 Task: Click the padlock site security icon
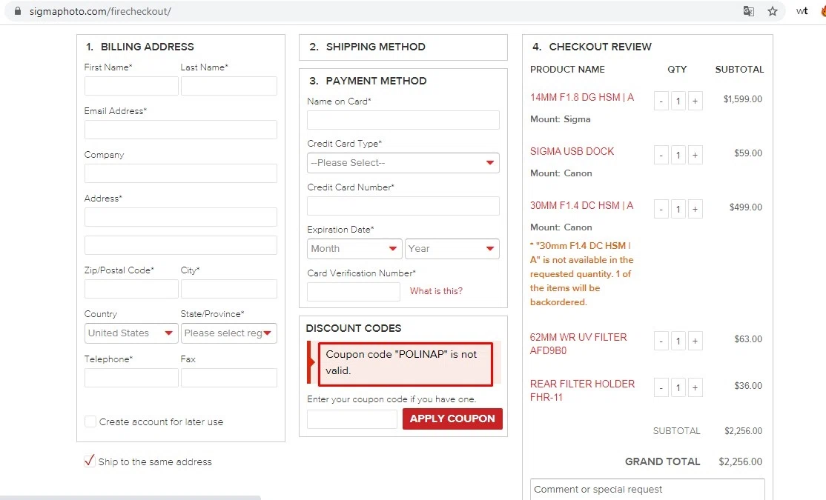pyautogui.click(x=19, y=12)
